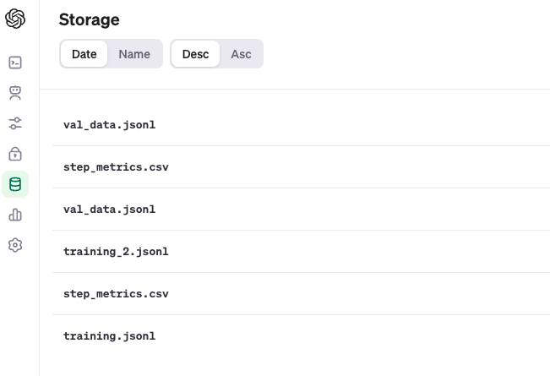Go to Fine-tuning via the sliders icon
Viewport: 550px width, 376px height.
[x=15, y=123]
